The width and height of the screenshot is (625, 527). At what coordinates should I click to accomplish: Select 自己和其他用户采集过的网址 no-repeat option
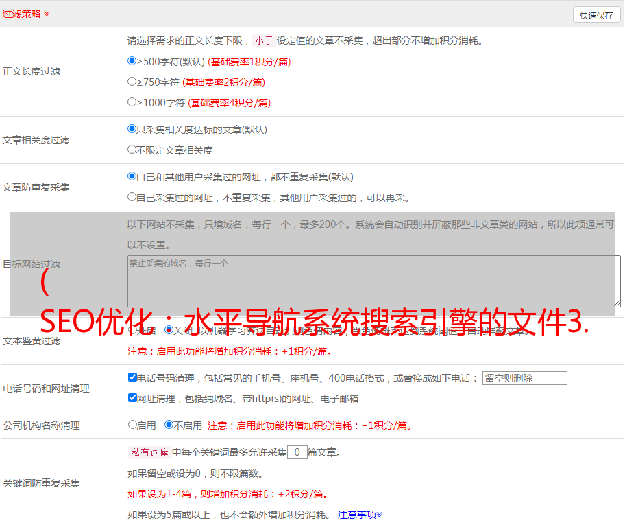(x=132, y=176)
